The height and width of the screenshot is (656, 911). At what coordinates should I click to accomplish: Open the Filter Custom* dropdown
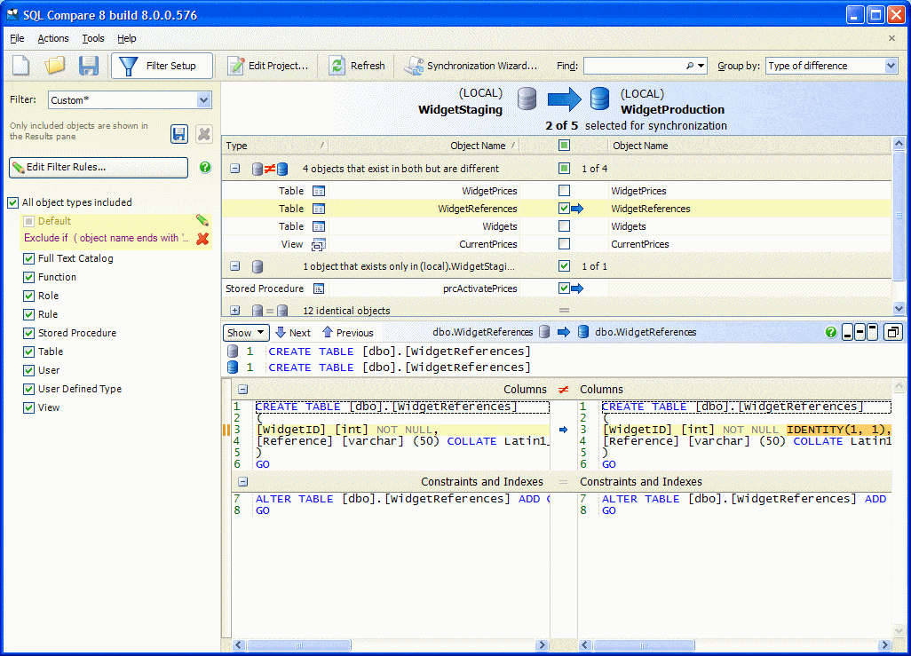(203, 100)
